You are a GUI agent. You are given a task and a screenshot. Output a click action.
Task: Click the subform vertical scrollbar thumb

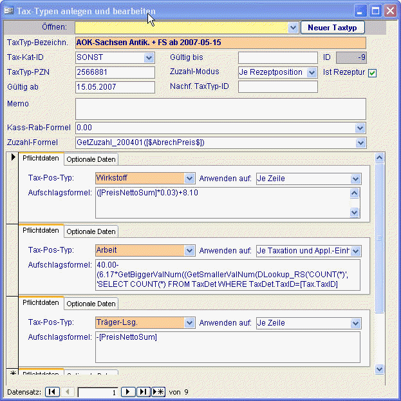380,238
